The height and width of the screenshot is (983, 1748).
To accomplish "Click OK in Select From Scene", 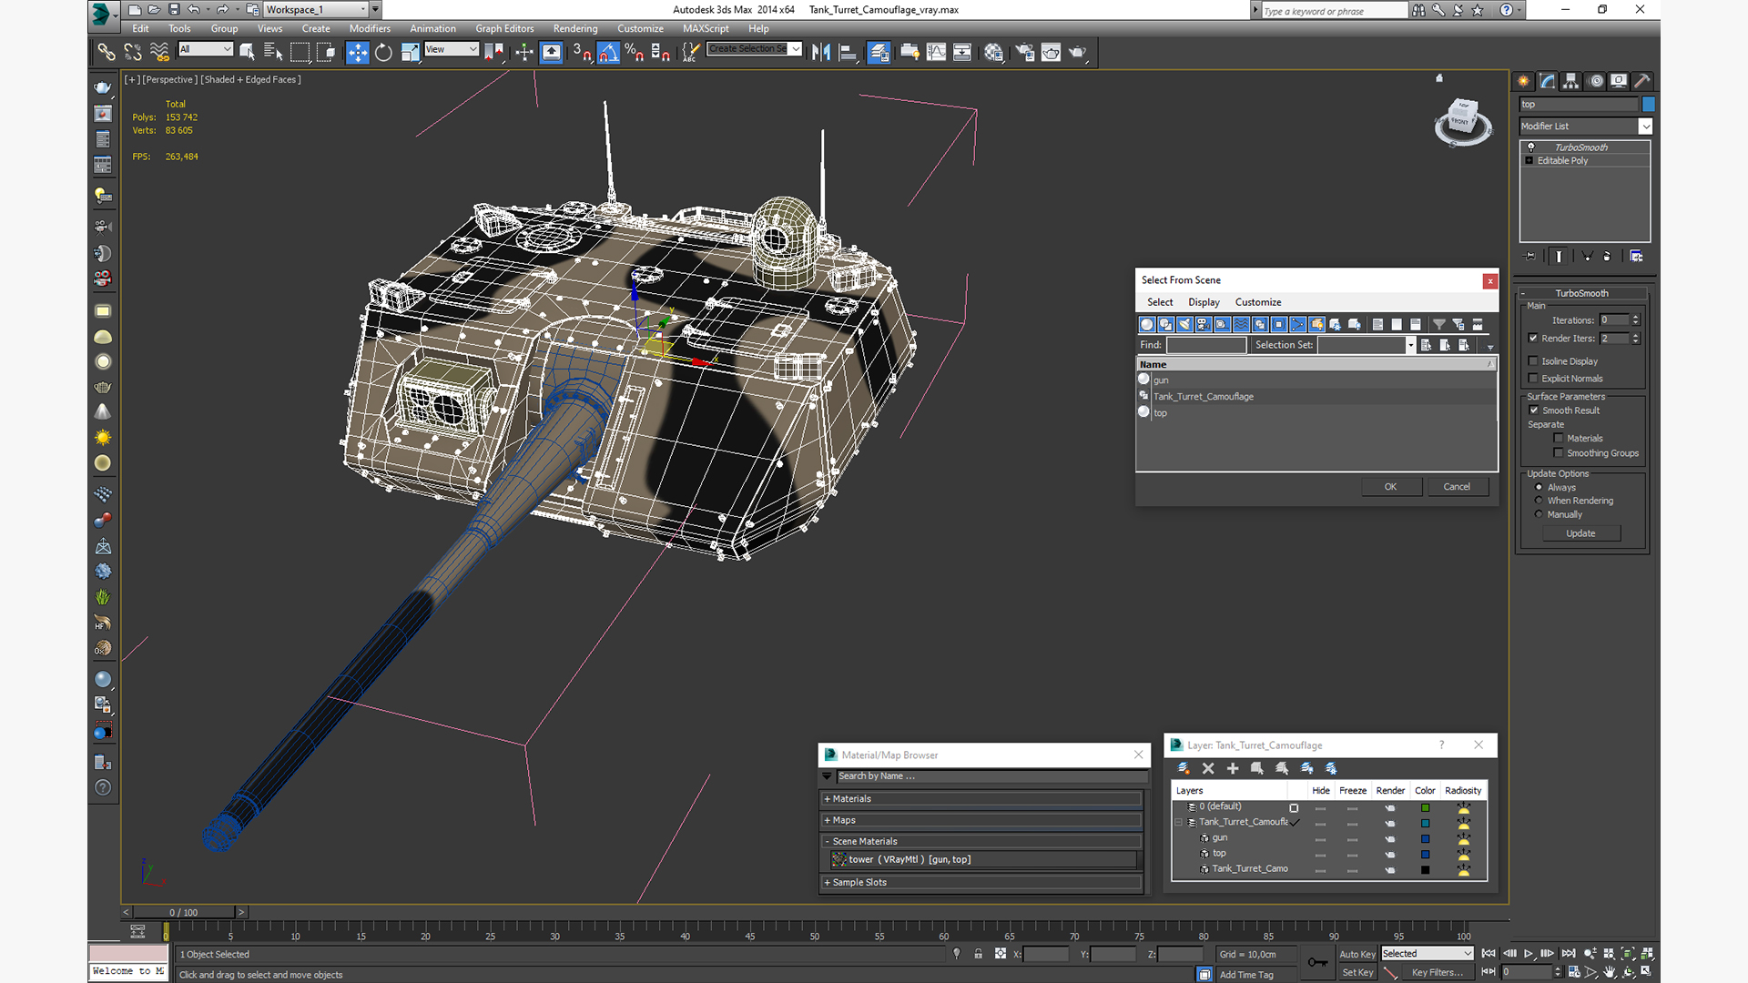I will [x=1391, y=487].
